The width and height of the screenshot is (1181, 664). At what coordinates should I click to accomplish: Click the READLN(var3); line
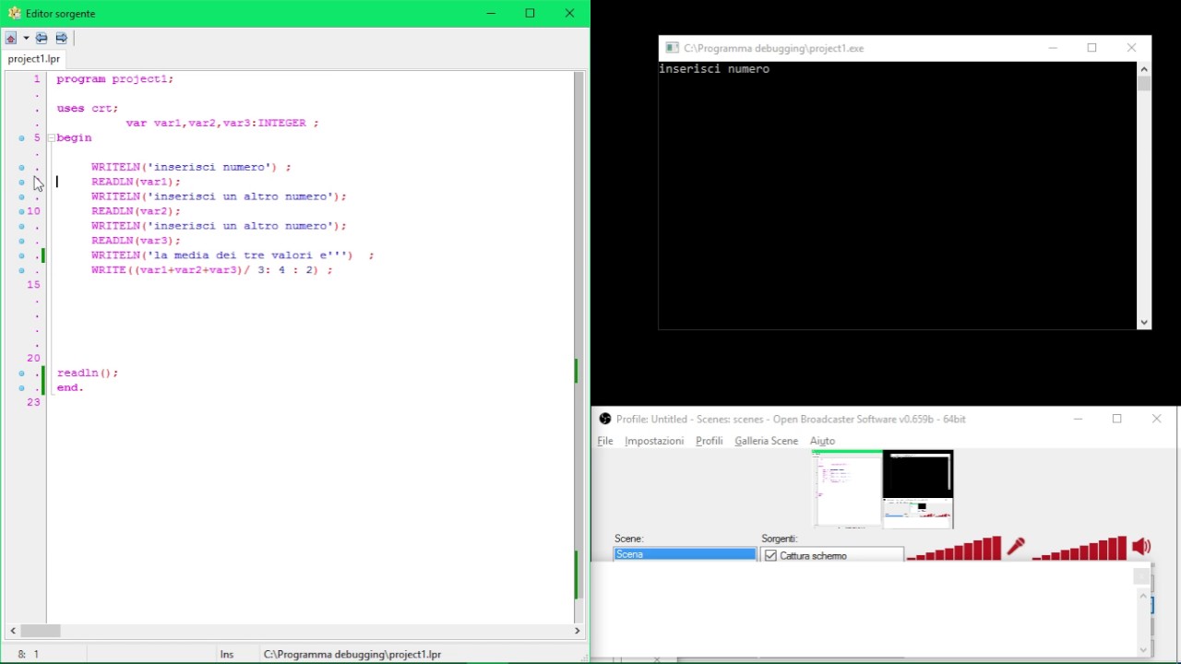(136, 241)
